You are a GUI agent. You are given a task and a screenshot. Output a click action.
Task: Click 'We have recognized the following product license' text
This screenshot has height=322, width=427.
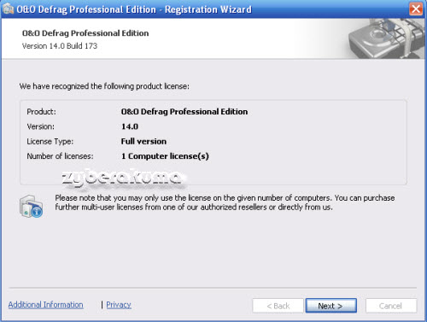point(104,86)
